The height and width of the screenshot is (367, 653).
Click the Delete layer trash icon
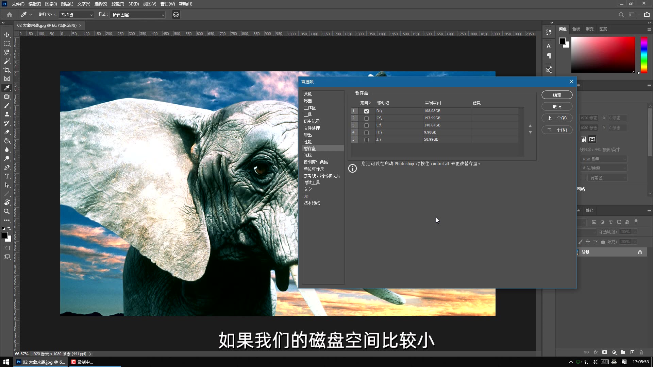(642, 352)
